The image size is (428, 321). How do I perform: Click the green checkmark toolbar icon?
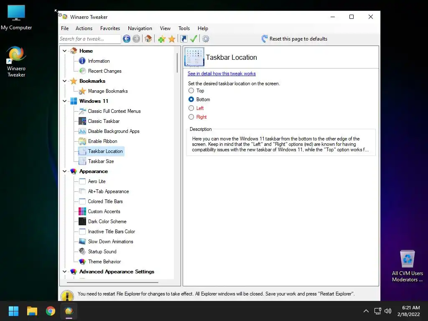pos(194,39)
